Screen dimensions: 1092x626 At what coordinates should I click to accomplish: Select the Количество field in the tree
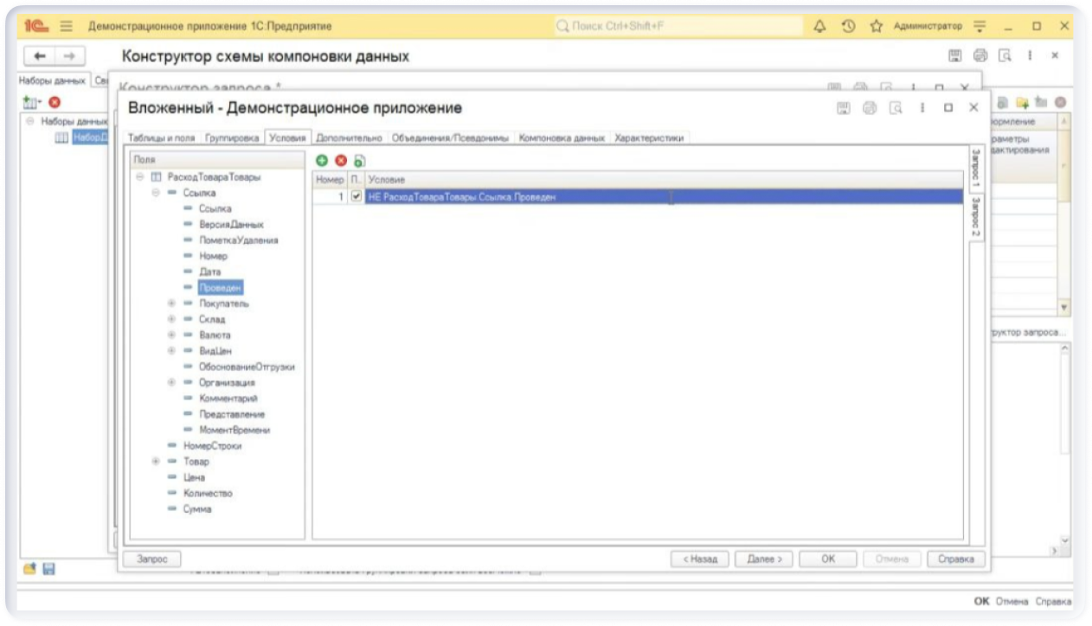[x=208, y=493]
